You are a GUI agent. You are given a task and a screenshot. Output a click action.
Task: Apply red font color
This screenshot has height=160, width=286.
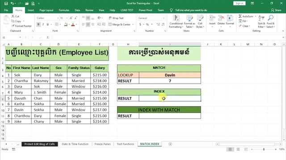(x=73, y=24)
